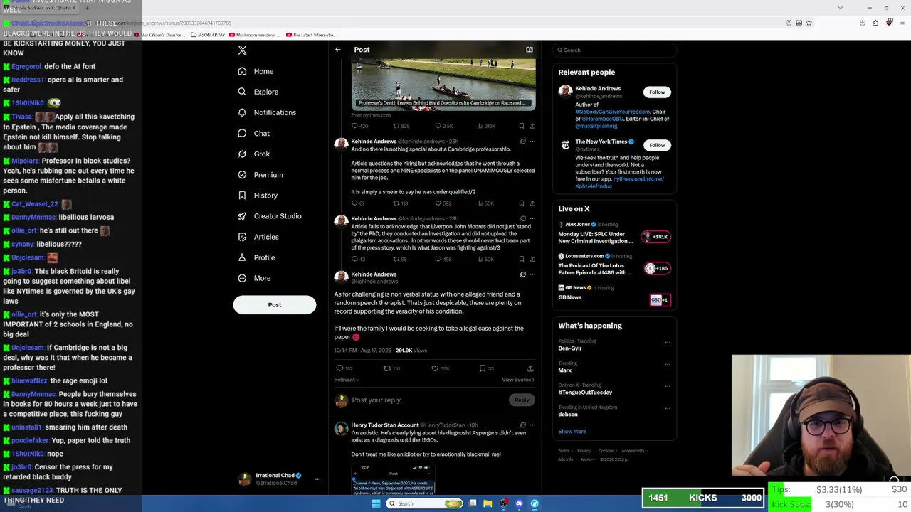Focus the X search field

tap(615, 50)
